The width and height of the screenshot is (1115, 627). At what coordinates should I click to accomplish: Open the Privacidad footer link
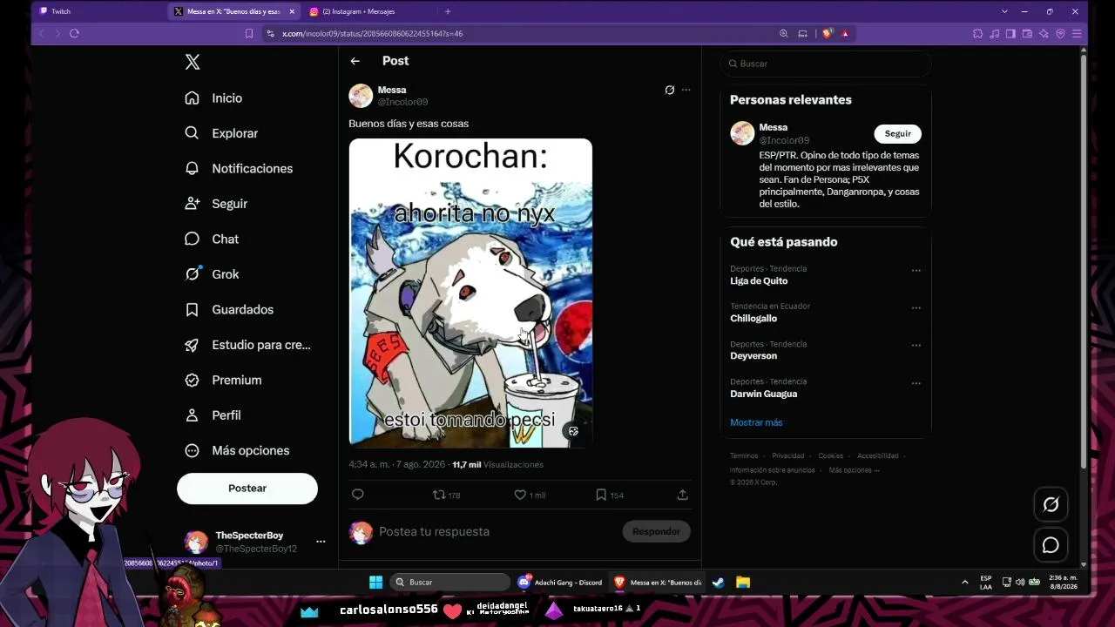pos(788,455)
